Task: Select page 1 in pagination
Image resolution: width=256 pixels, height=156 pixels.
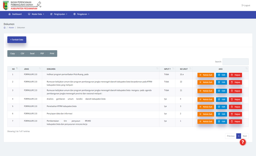Action: pos(239,136)
